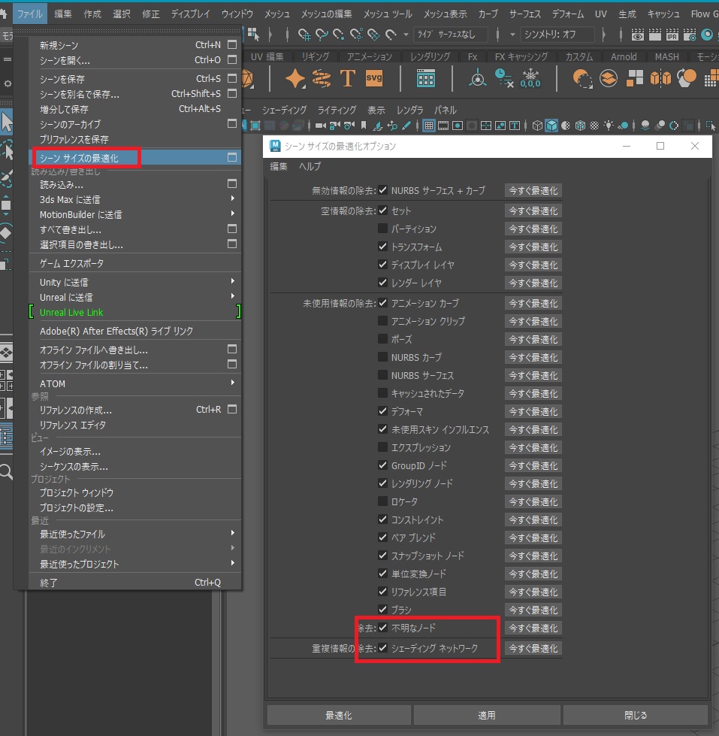Select the arrow Select tool in toolbox
This screenshot has height=736, width=719.
click(x=7, y=122)
